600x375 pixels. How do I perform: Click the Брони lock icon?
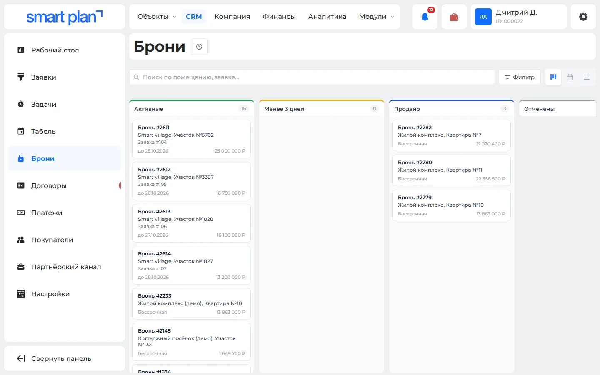tap(21, 158)
